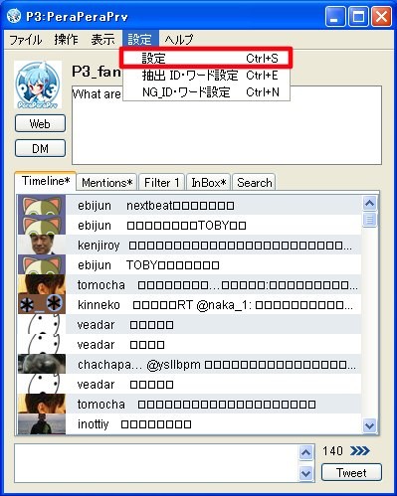Click the Tweet button
397x496 pixels.
coord(351,472)
